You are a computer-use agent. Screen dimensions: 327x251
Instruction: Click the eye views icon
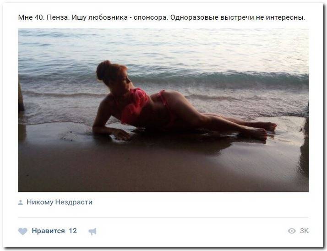(292, 231)
